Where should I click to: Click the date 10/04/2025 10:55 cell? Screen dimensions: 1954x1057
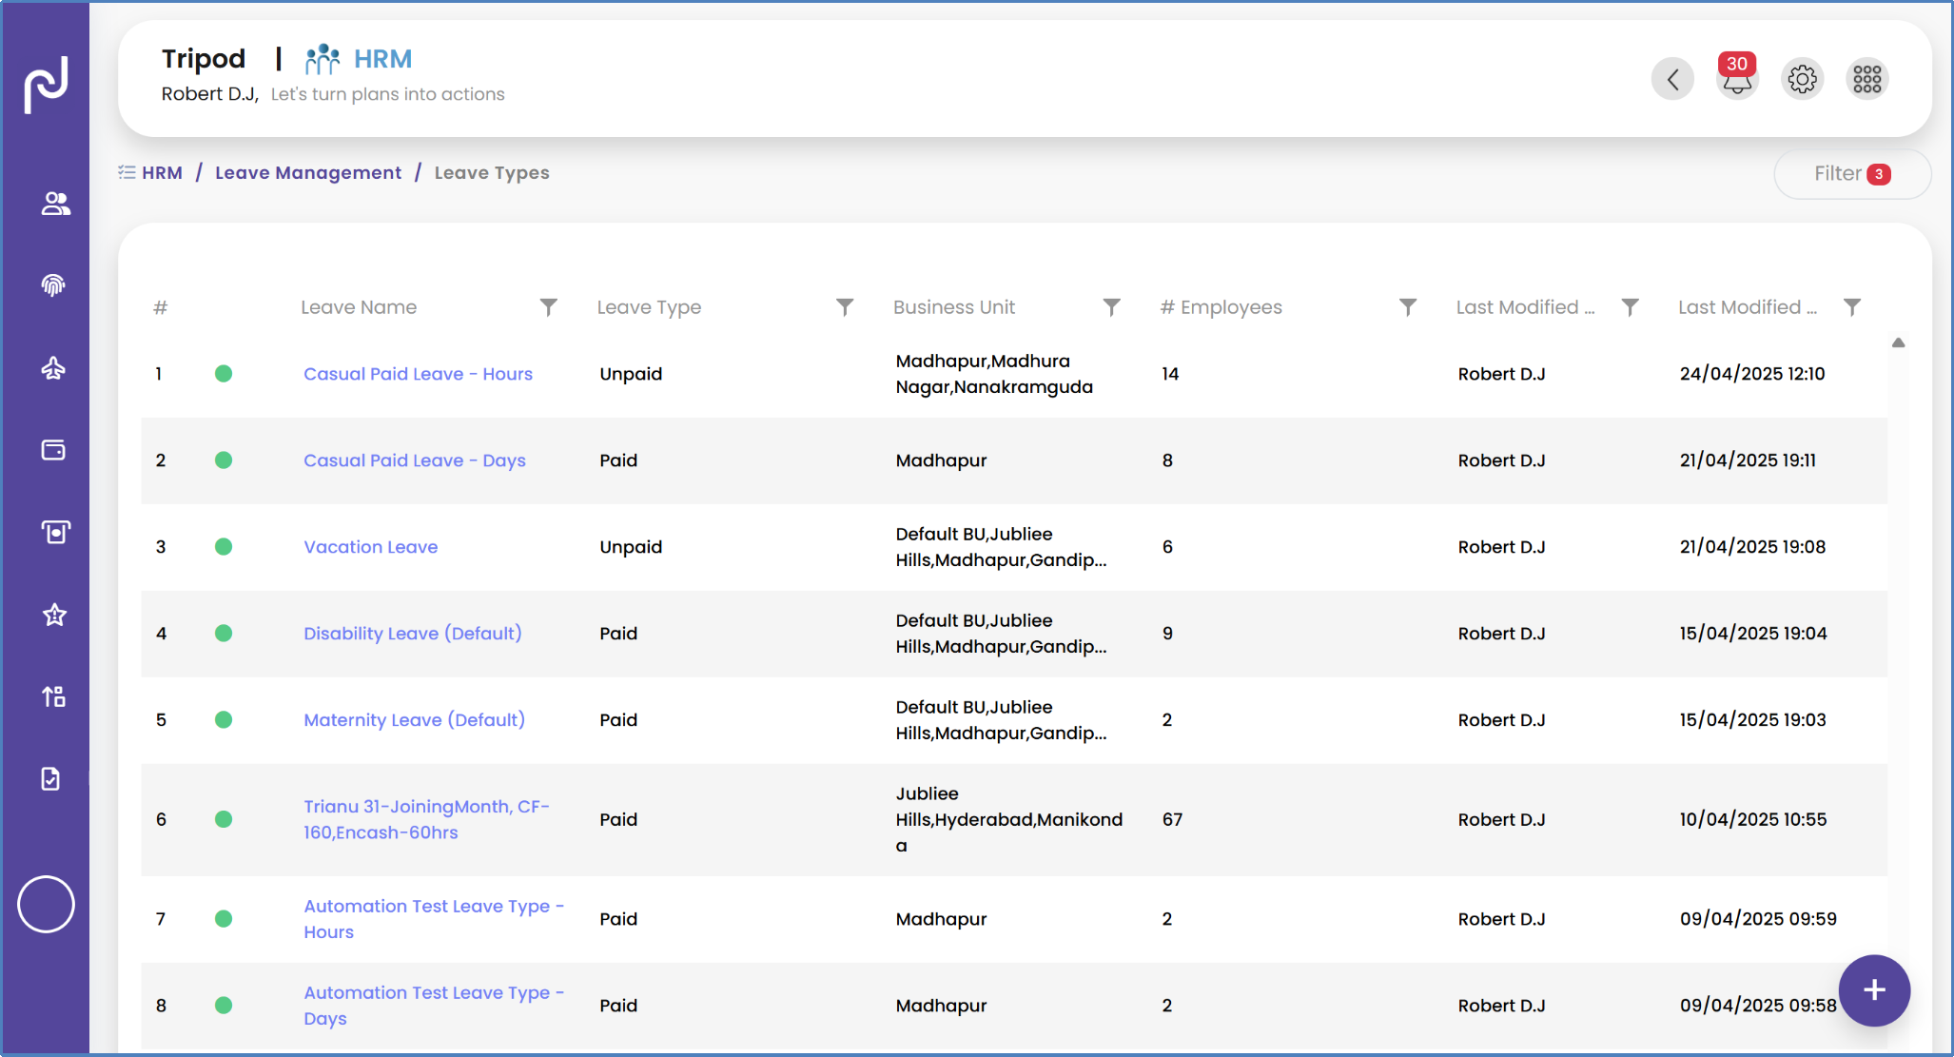click(1753, 819)
